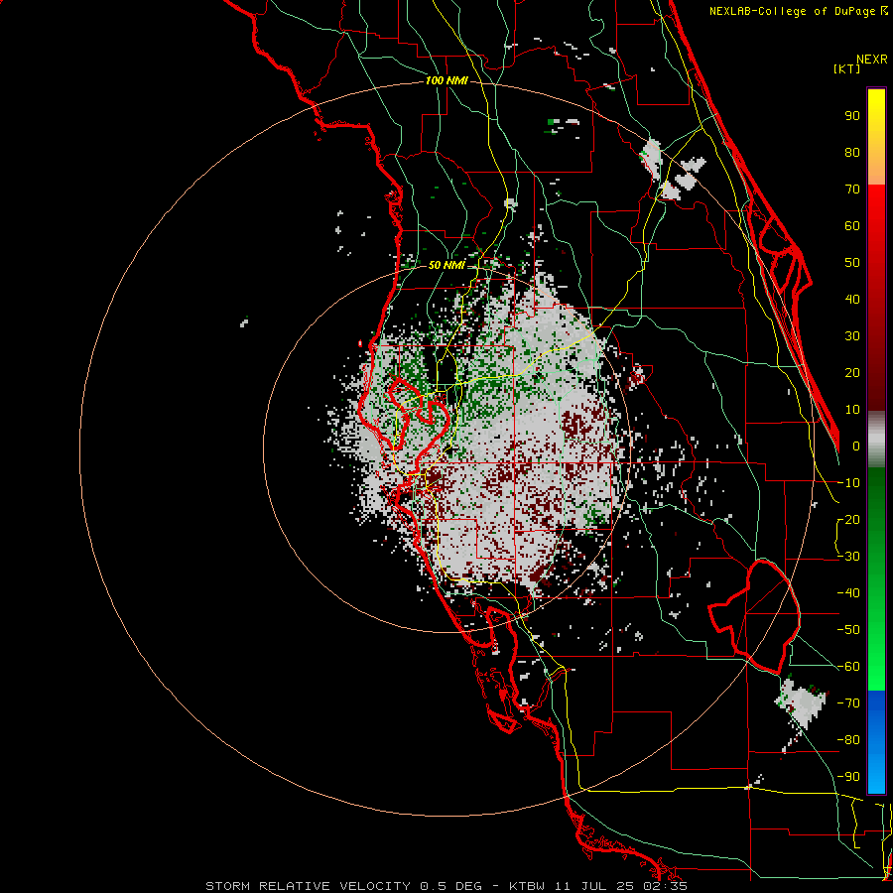Click the 0 value on the velocity scale

[x=855, y=446]
